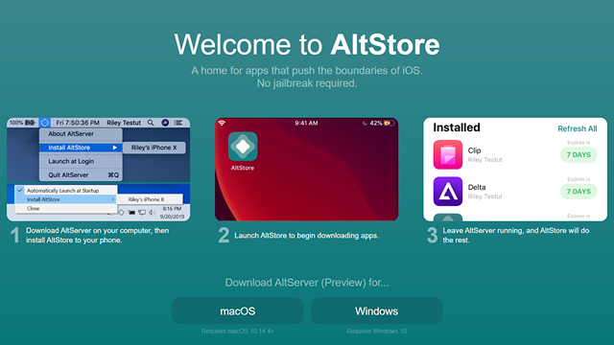The height and width of the screenshot is (345, 614).
Task: Click the Clip app name text
Action: pyautogui.click(x=474, y=150)
